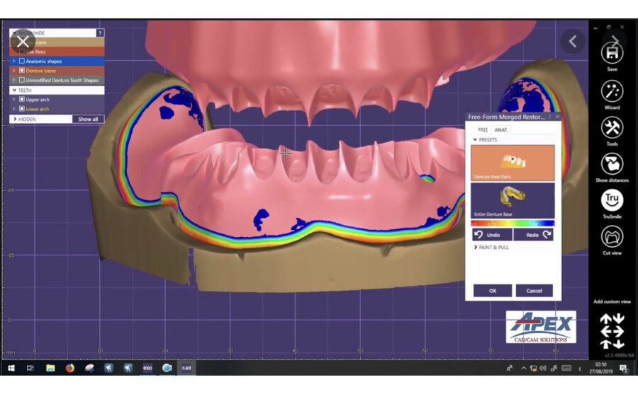The height and width of the screenshot is (394, 638).
Task: Select the Denture Base Parts preset
Action: 513,163
